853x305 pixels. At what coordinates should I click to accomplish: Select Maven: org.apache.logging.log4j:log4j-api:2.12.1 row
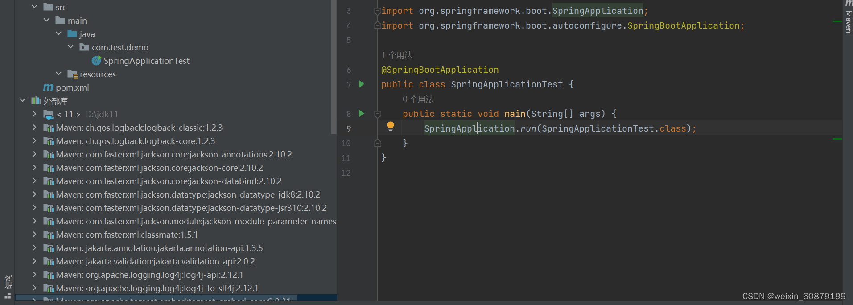point(176,275)
